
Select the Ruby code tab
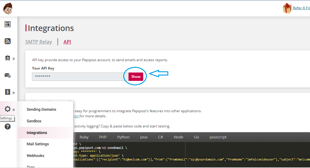(84, 137)
